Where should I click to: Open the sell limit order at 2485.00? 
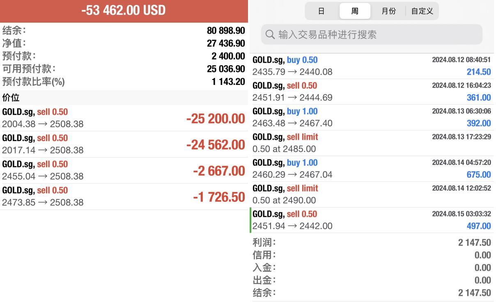(372, 143)
